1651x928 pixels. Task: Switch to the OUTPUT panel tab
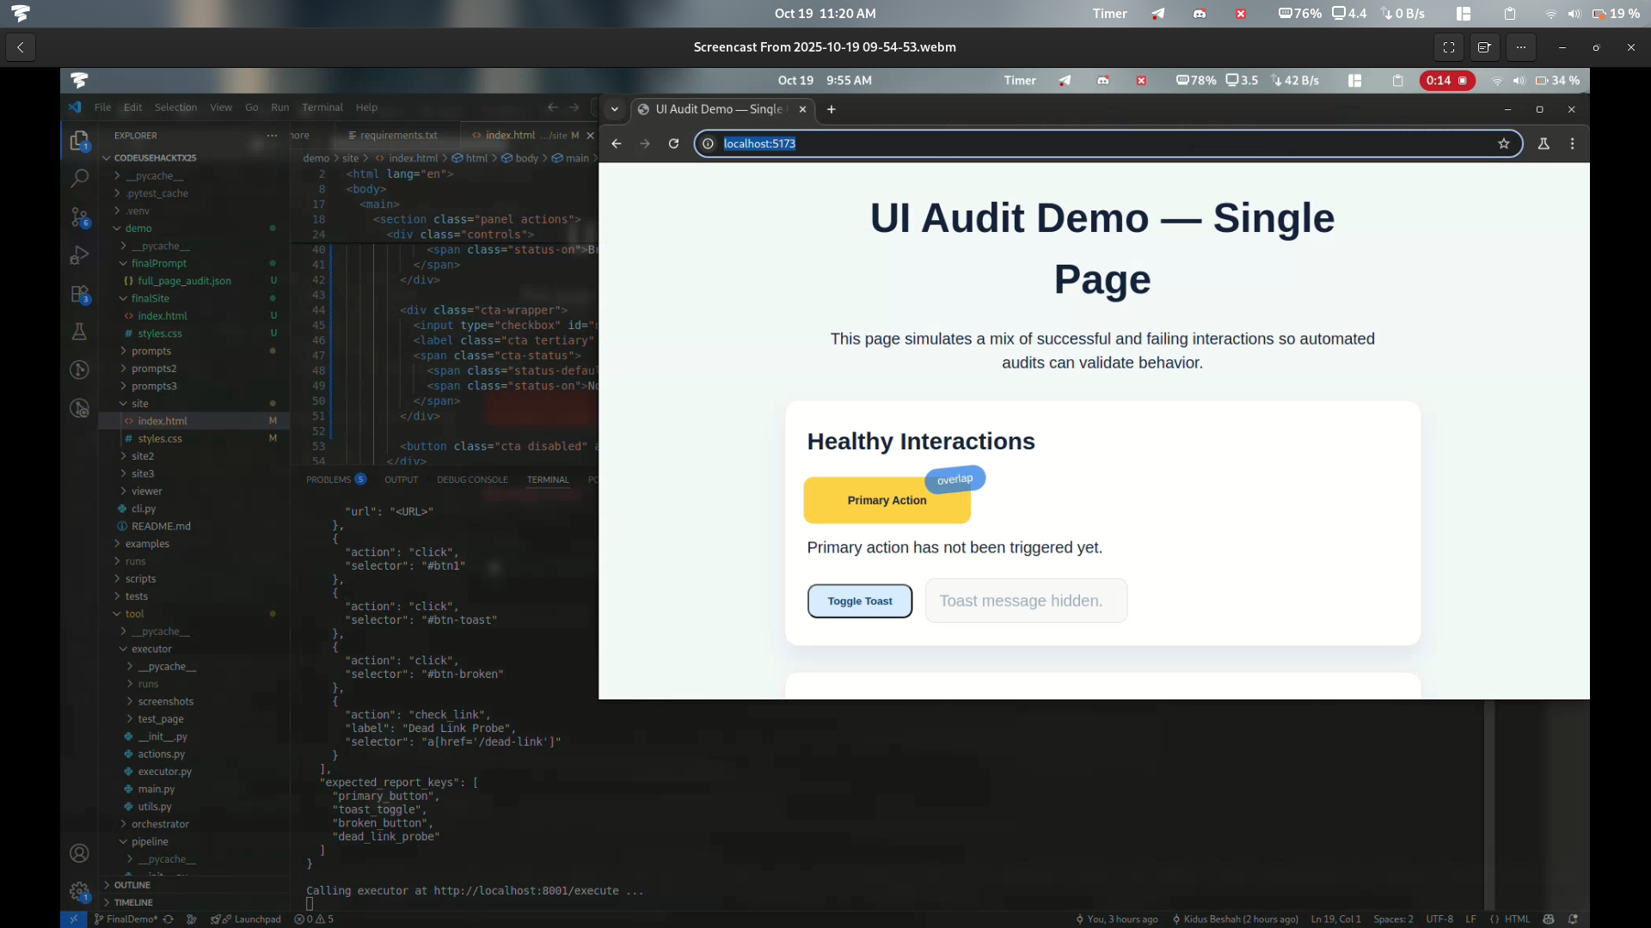401,479
